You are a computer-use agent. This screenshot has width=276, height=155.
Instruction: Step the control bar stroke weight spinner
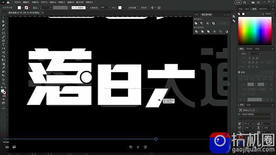(x=41, y=8)
